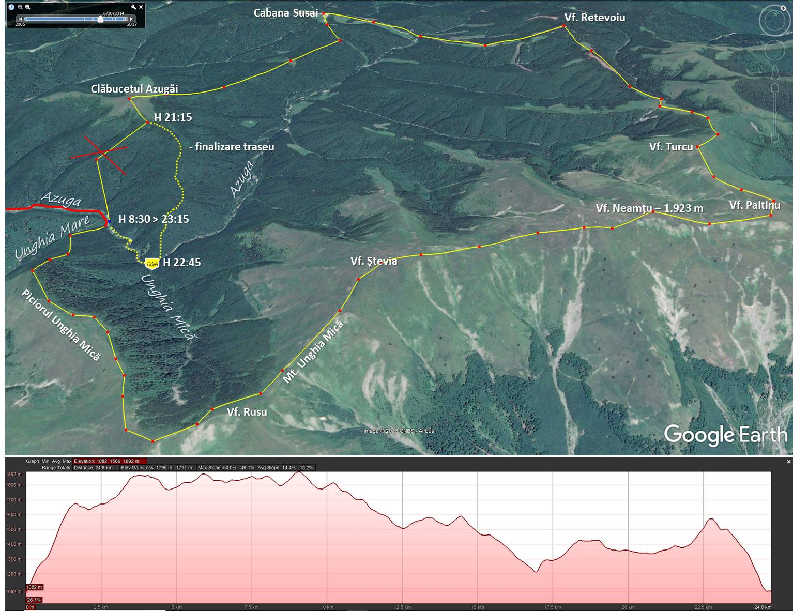The height and width of the screenshot is (611, 793).
Task: Close the historical imagery time slider
Action: 141,7
